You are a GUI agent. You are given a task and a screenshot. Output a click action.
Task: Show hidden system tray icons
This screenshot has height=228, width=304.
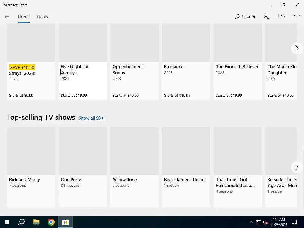click(x=251, y=222)
